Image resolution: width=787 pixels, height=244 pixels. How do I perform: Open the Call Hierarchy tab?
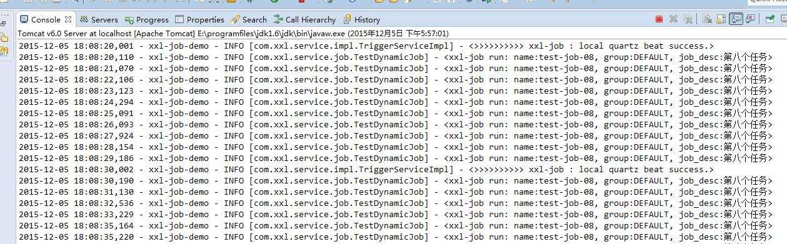(304, 19)
